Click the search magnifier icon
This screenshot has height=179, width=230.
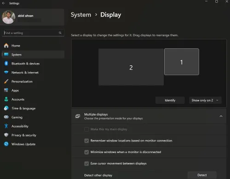click(x=60, y=33)
